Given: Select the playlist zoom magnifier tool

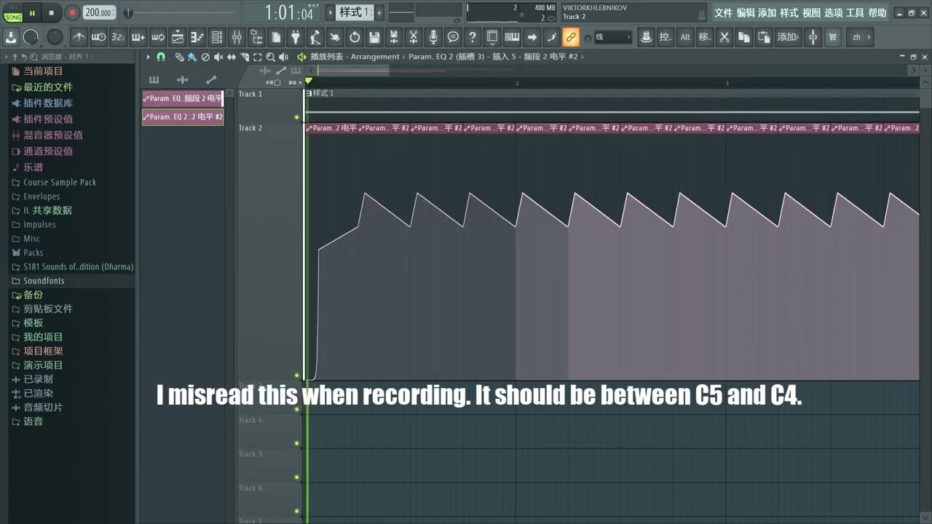Looking at the screenshot, I should 270,57.
